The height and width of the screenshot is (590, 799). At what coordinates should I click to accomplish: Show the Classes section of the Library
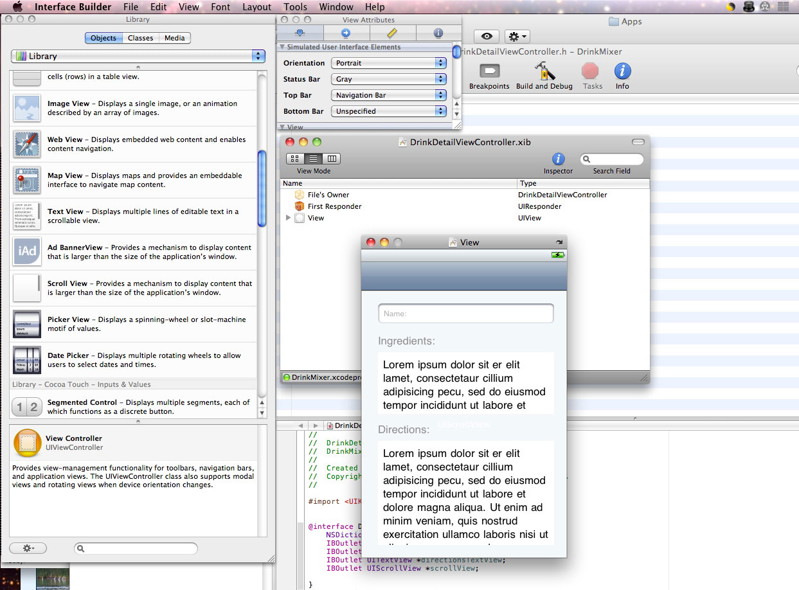point(140,38)
